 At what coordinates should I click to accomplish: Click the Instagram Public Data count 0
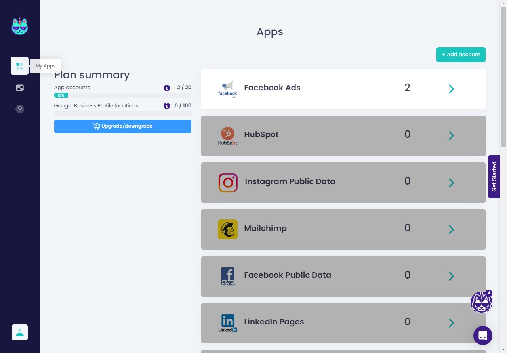coord(407,181)
